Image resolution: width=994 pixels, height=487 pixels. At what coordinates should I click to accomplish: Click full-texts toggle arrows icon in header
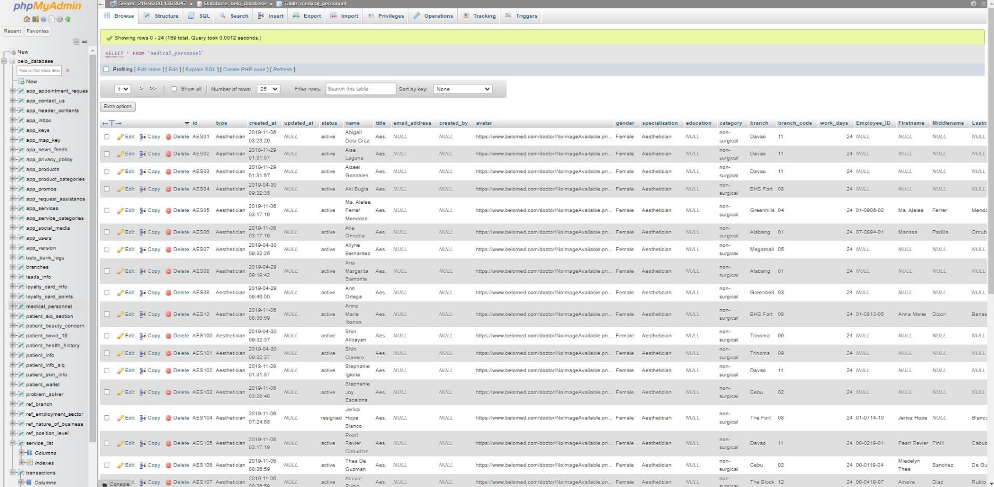(x=112, y=123)
